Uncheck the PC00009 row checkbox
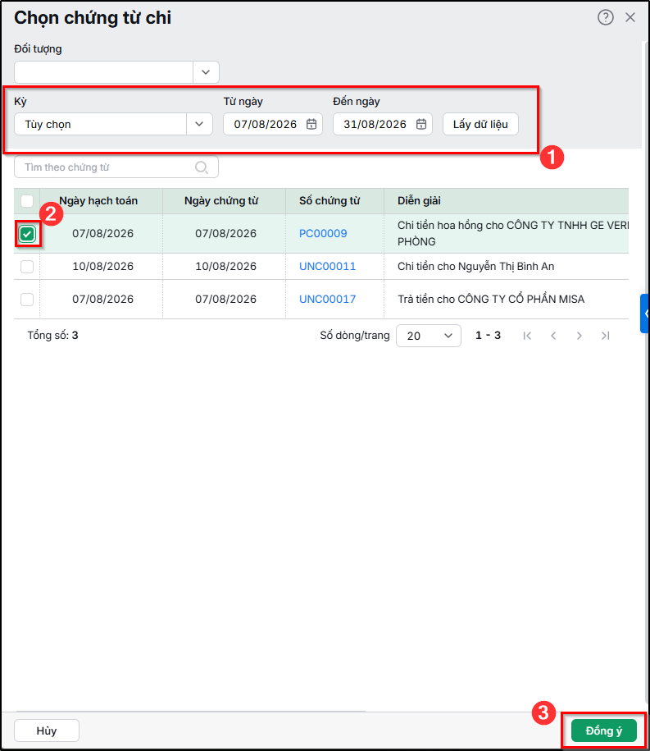 pyautogui.click(x=27, y=234)
